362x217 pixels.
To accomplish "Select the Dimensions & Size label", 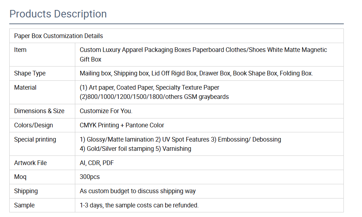I will (39, 111).
